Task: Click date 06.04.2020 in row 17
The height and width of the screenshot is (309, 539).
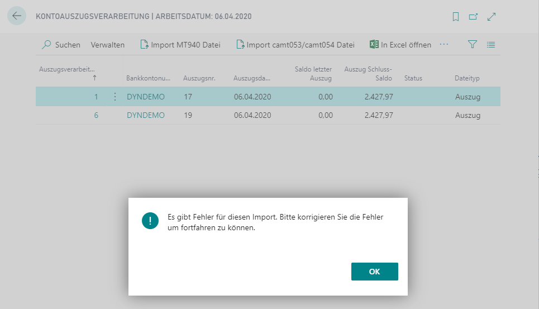Action: [x=252, y=97]
